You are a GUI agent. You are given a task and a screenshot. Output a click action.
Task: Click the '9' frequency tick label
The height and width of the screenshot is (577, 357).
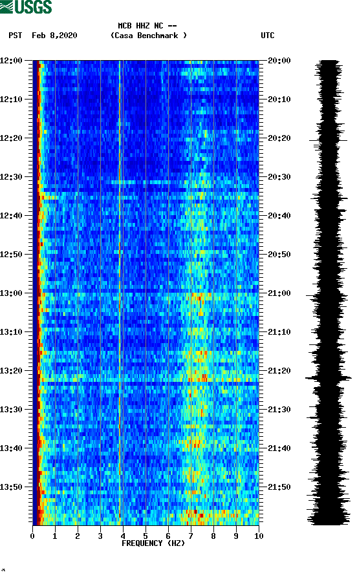click(x=236, y=536)
